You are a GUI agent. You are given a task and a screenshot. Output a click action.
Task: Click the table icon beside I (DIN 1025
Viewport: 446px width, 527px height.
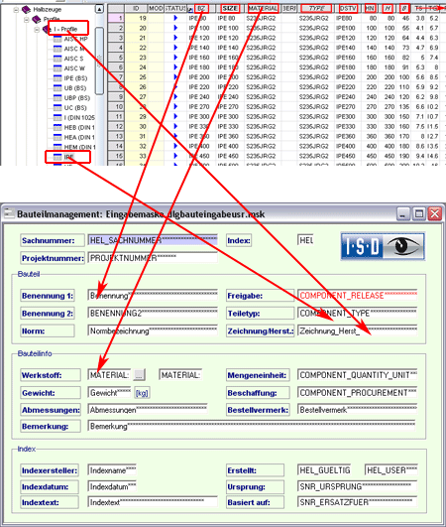click(x=57, y=118)
